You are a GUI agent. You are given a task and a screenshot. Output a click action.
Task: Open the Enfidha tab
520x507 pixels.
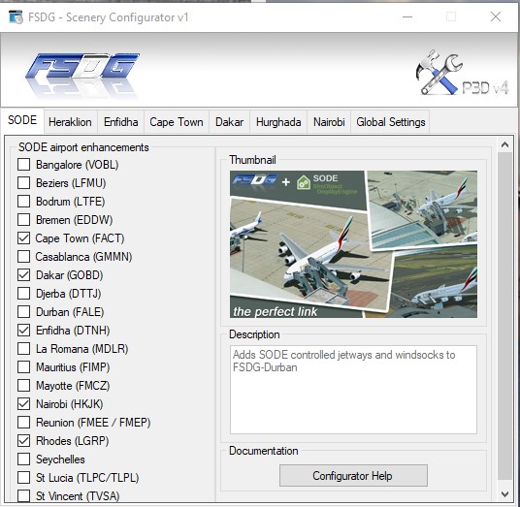[120, 122]
